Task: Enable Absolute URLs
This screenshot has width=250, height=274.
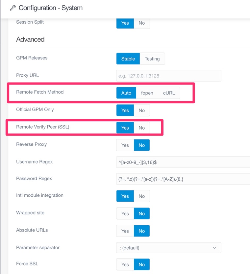Action: (125, 231)
